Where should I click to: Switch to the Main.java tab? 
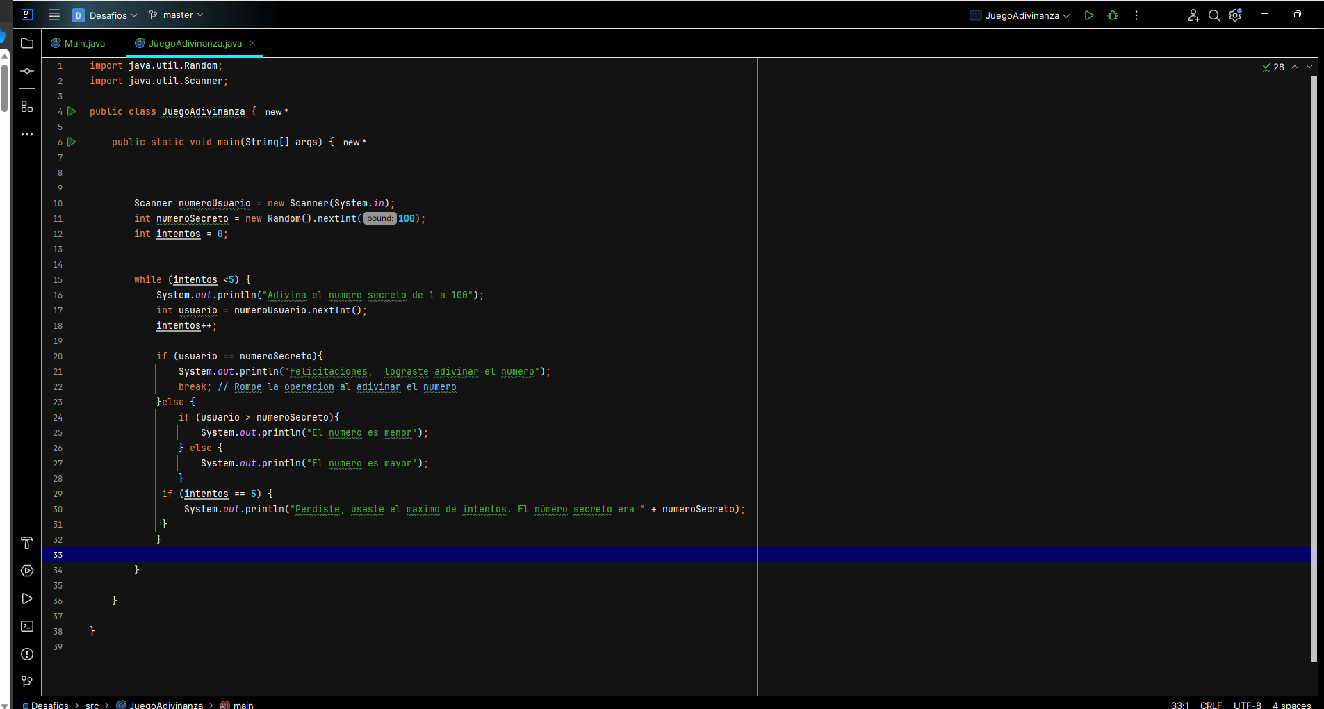pyautogui.click(x=78, y=43)
